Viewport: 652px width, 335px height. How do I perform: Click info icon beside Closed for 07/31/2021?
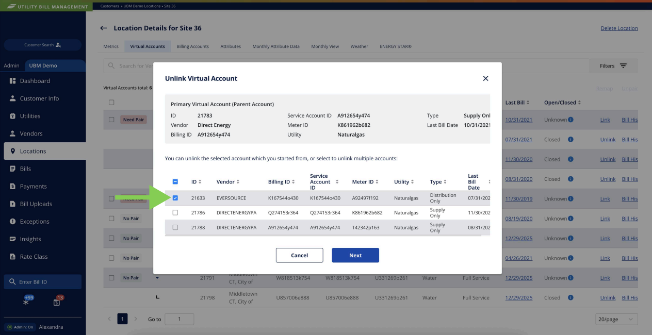[571, 140]
